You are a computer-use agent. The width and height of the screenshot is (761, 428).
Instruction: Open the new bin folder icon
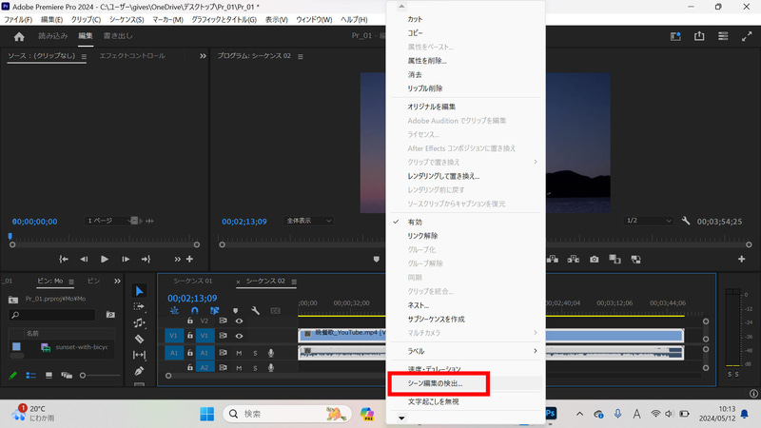pyautogui.click(x=13, y=300)
